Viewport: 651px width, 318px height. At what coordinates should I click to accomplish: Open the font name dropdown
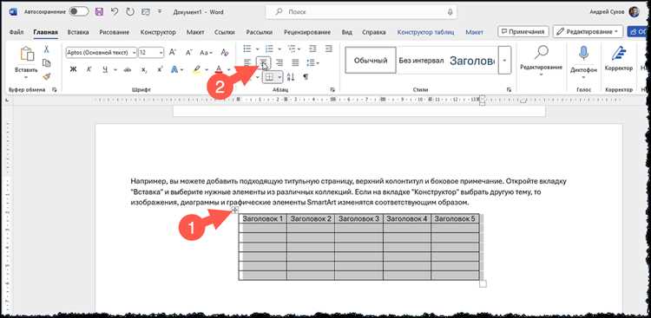tap(134, 53)
